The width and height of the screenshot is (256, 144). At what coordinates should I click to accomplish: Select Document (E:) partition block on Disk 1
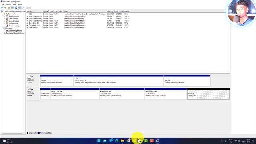click(x=166, y=94)
